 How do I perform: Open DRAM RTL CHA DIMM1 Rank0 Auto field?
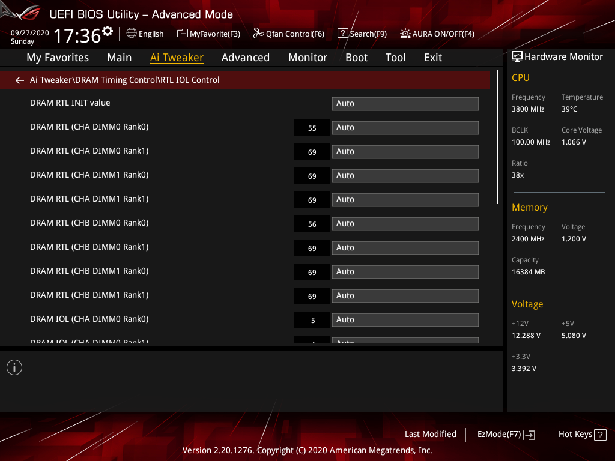pos(405,176)
